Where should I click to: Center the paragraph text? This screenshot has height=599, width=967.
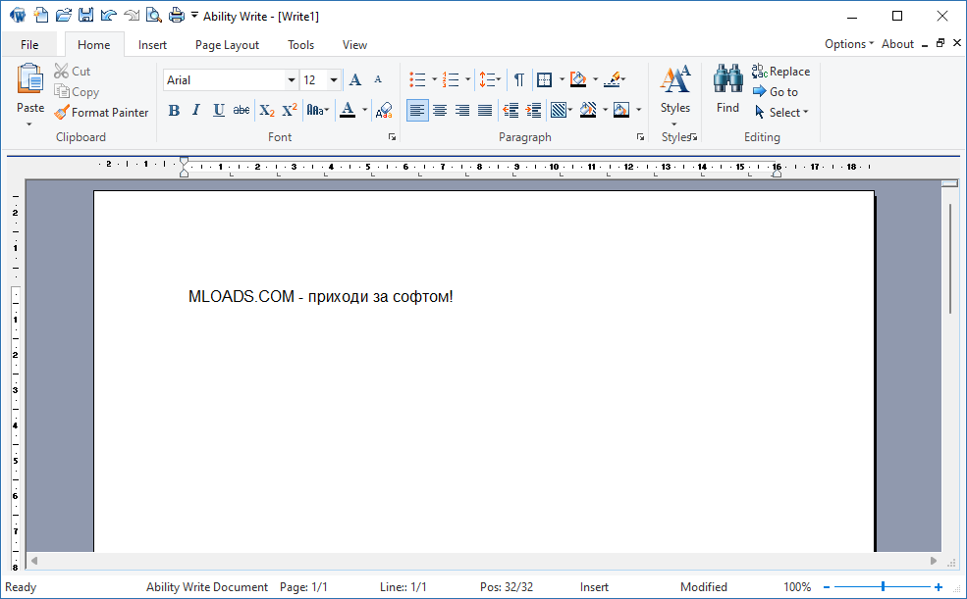pos(440,110)
